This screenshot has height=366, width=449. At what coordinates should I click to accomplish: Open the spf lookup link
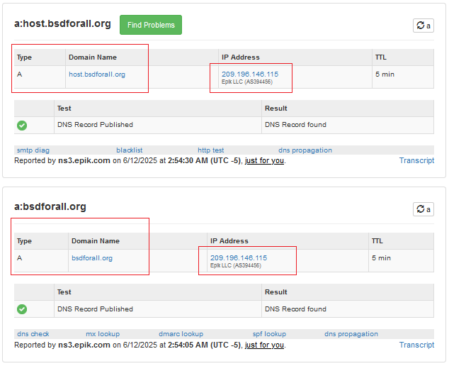269,334
